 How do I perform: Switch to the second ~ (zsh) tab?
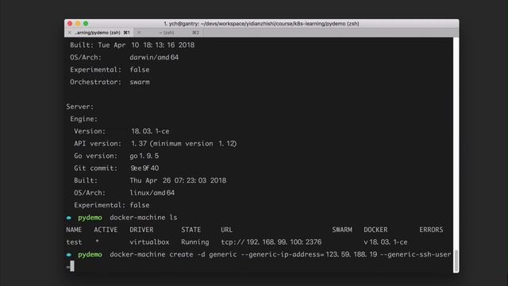[x=169, y=33]
